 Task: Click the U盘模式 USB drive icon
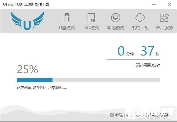(x=67, y=18)
